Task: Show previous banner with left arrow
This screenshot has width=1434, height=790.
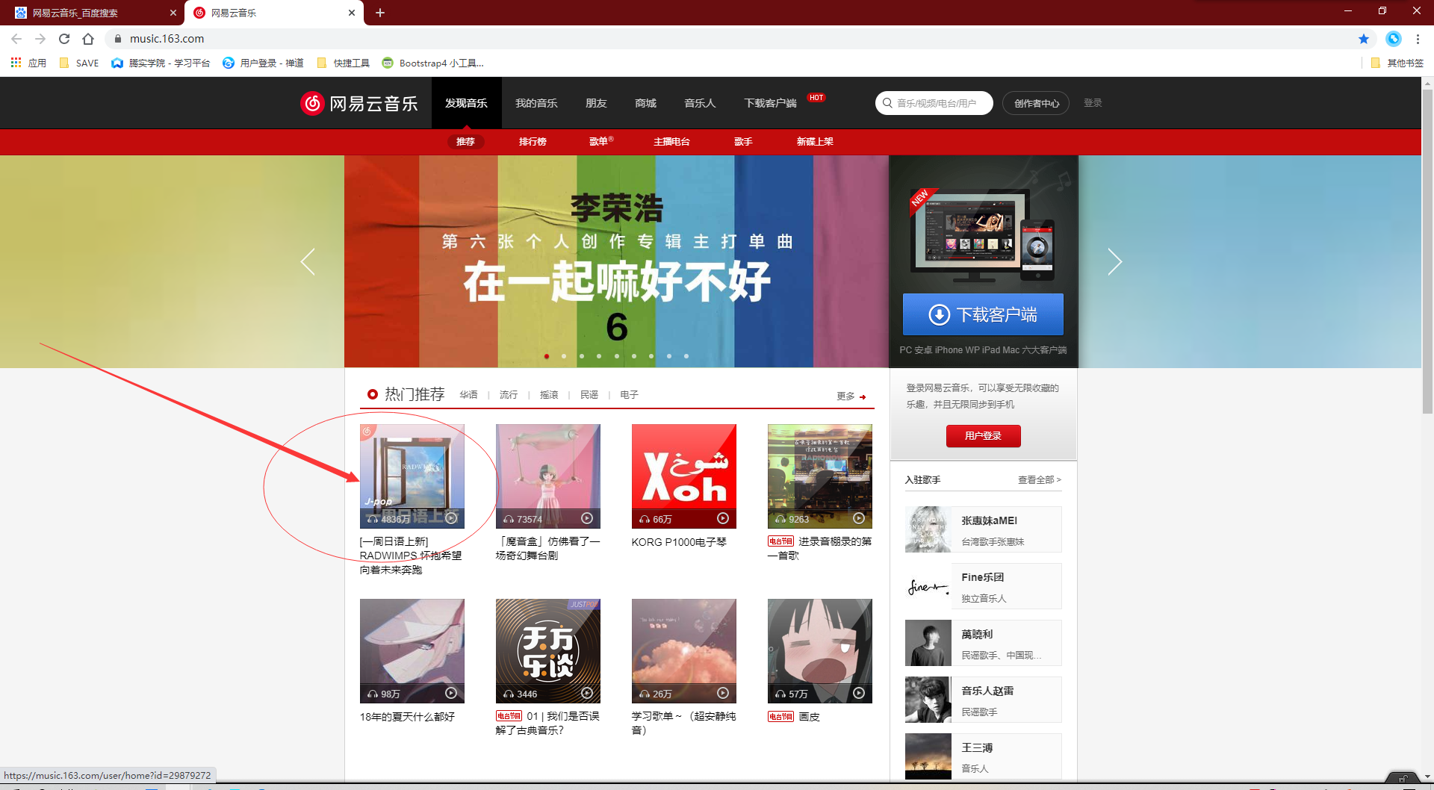Action: click(308, 261)
